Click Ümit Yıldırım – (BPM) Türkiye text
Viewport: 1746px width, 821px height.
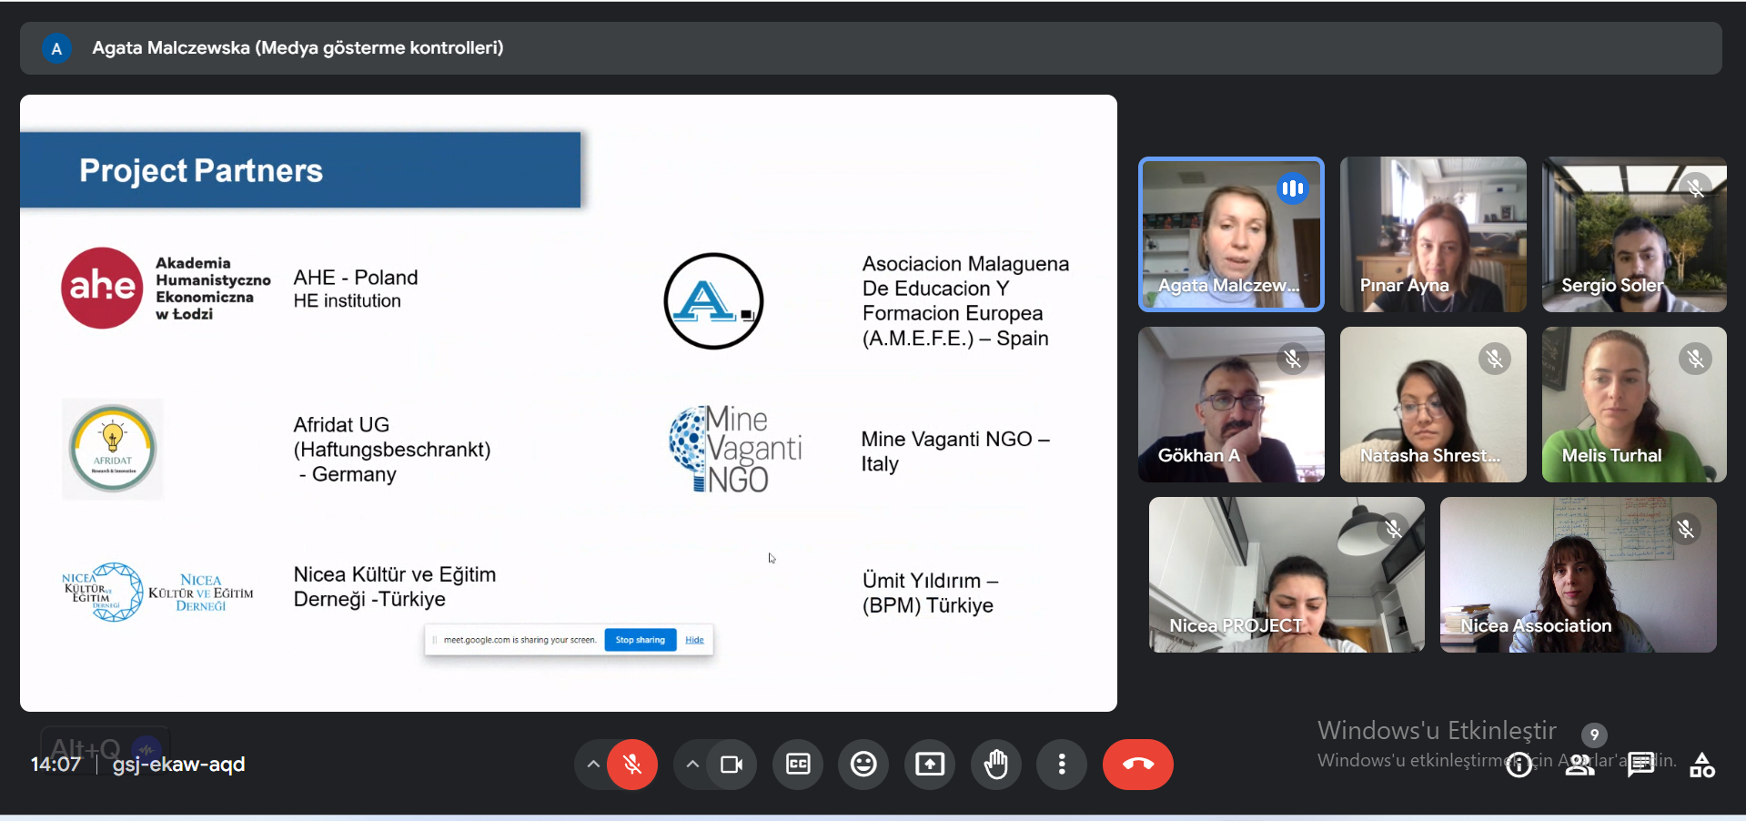pyautogui.click(x=930, y=593)
